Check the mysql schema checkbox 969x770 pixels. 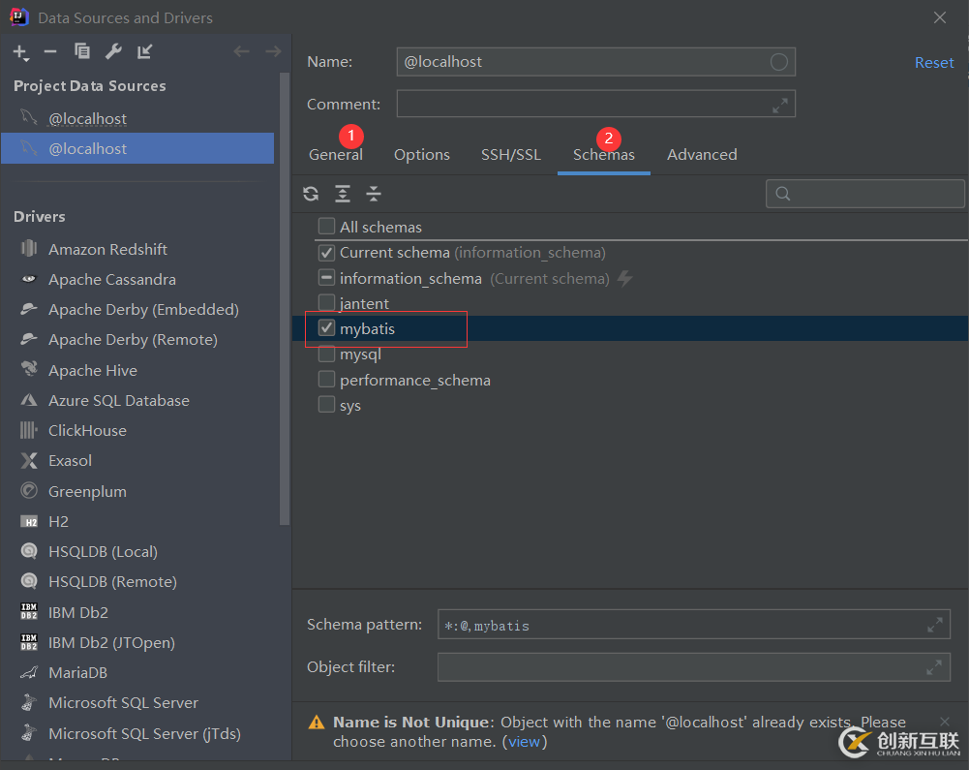tap(326, 354)
